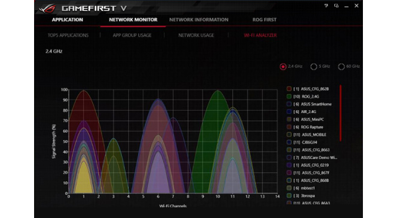Select the mbtest1 network legend entry
This screenshot has height=218, width=397.
(301, 188)
